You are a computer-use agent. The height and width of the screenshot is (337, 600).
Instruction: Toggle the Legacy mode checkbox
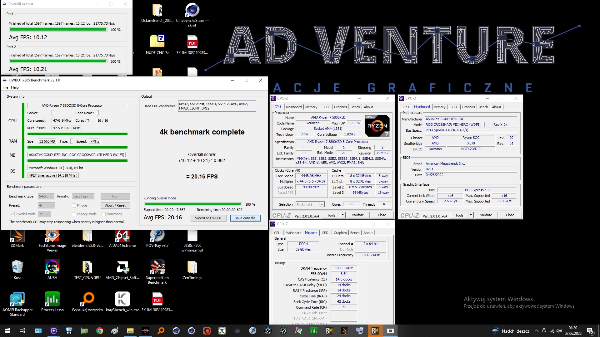pos(74,214)
